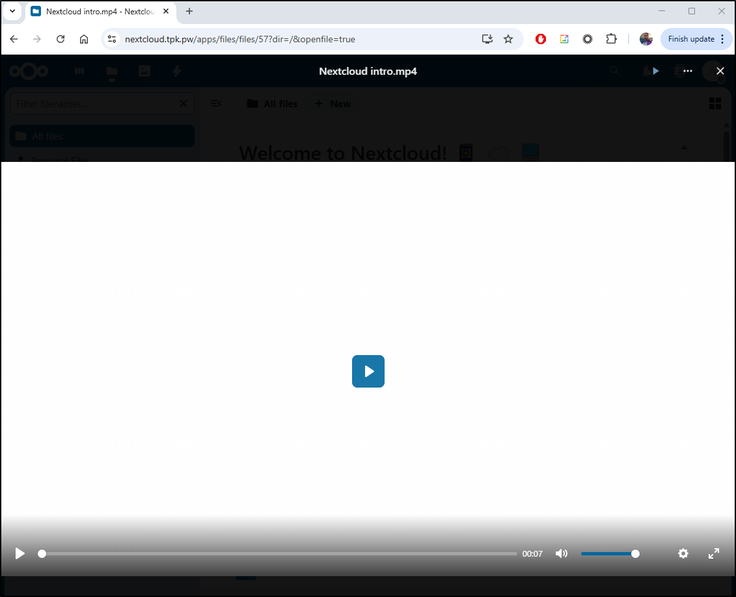
Task: Click the 00:07 video duration label
Action: 532,554
